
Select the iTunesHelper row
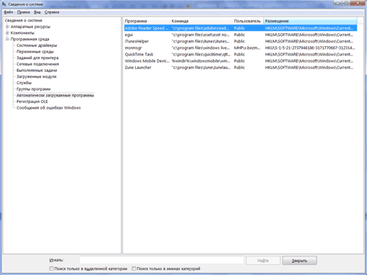[x=240, y=41]
